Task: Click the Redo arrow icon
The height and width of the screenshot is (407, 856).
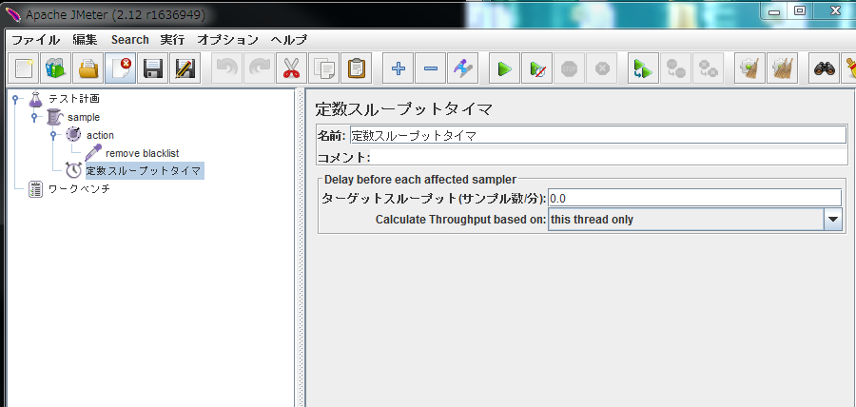Action: click(x=259, y=68)
